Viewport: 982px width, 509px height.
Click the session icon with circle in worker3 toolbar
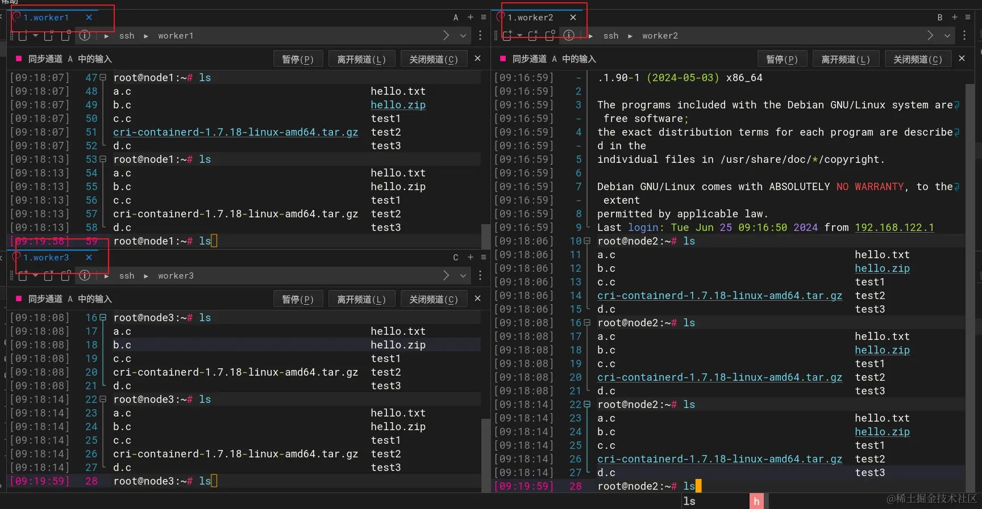click(x=66, y=276)
